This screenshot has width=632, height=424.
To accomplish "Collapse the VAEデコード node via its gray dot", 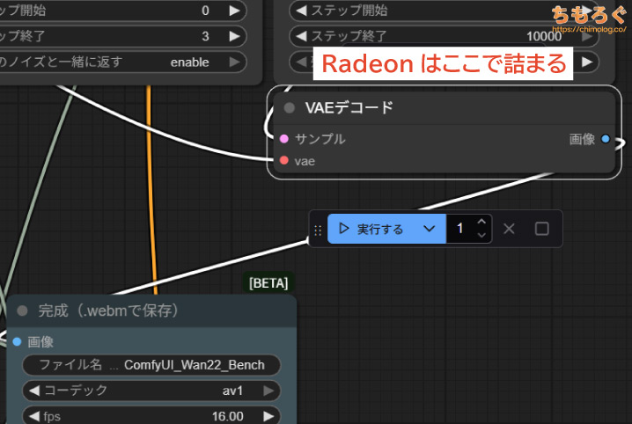I will pyautogui.click(x=289, y=108).
